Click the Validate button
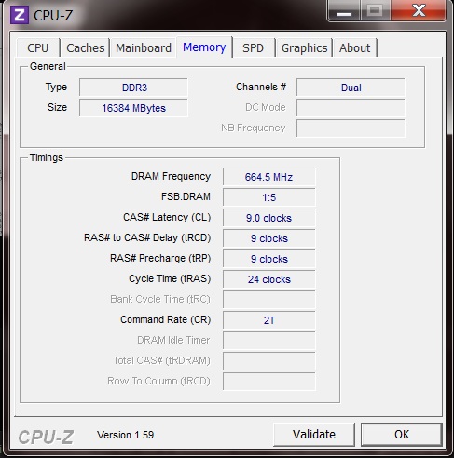 click(x=314, y=434)
